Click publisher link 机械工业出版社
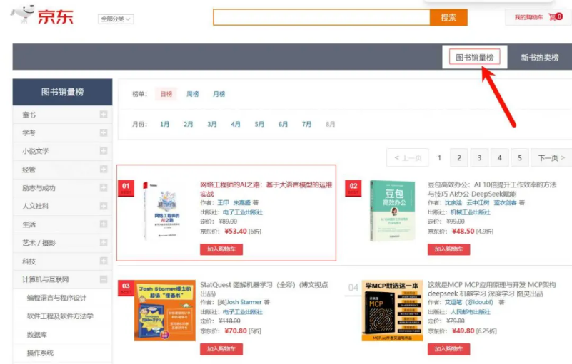The image size is (572, 364). 470,212
